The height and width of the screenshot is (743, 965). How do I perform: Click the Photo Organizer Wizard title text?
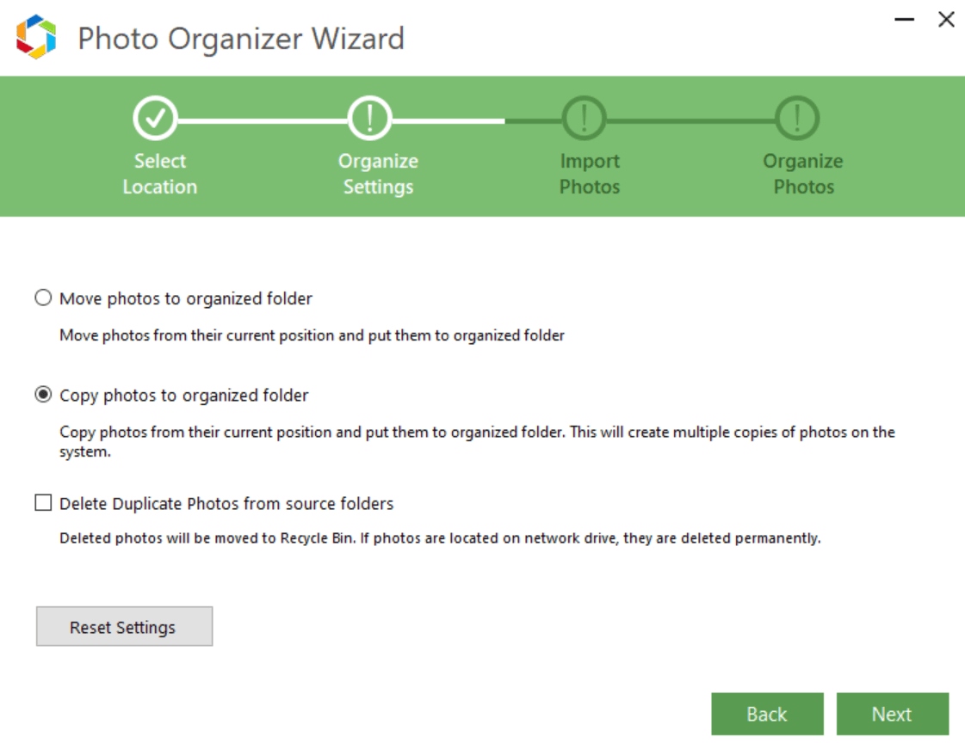tap(241, 39)
